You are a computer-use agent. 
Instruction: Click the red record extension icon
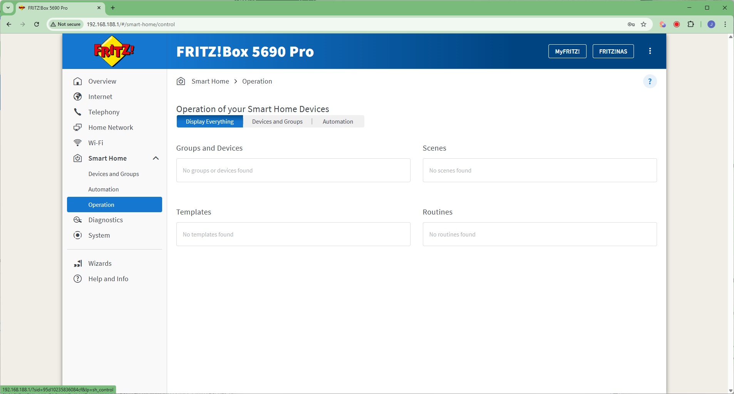point(677,24)
